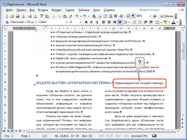Open the style dropdown 'Обычный + По ш'
Screen dimensions: 187x140
pyautogui.click(x=36, y=22)
